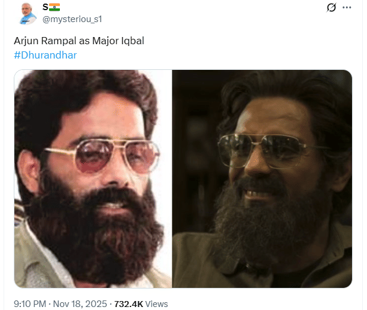367x310 pixels.
Task: Open the Grok explain-post icon
Action: (x=332, y=8)
